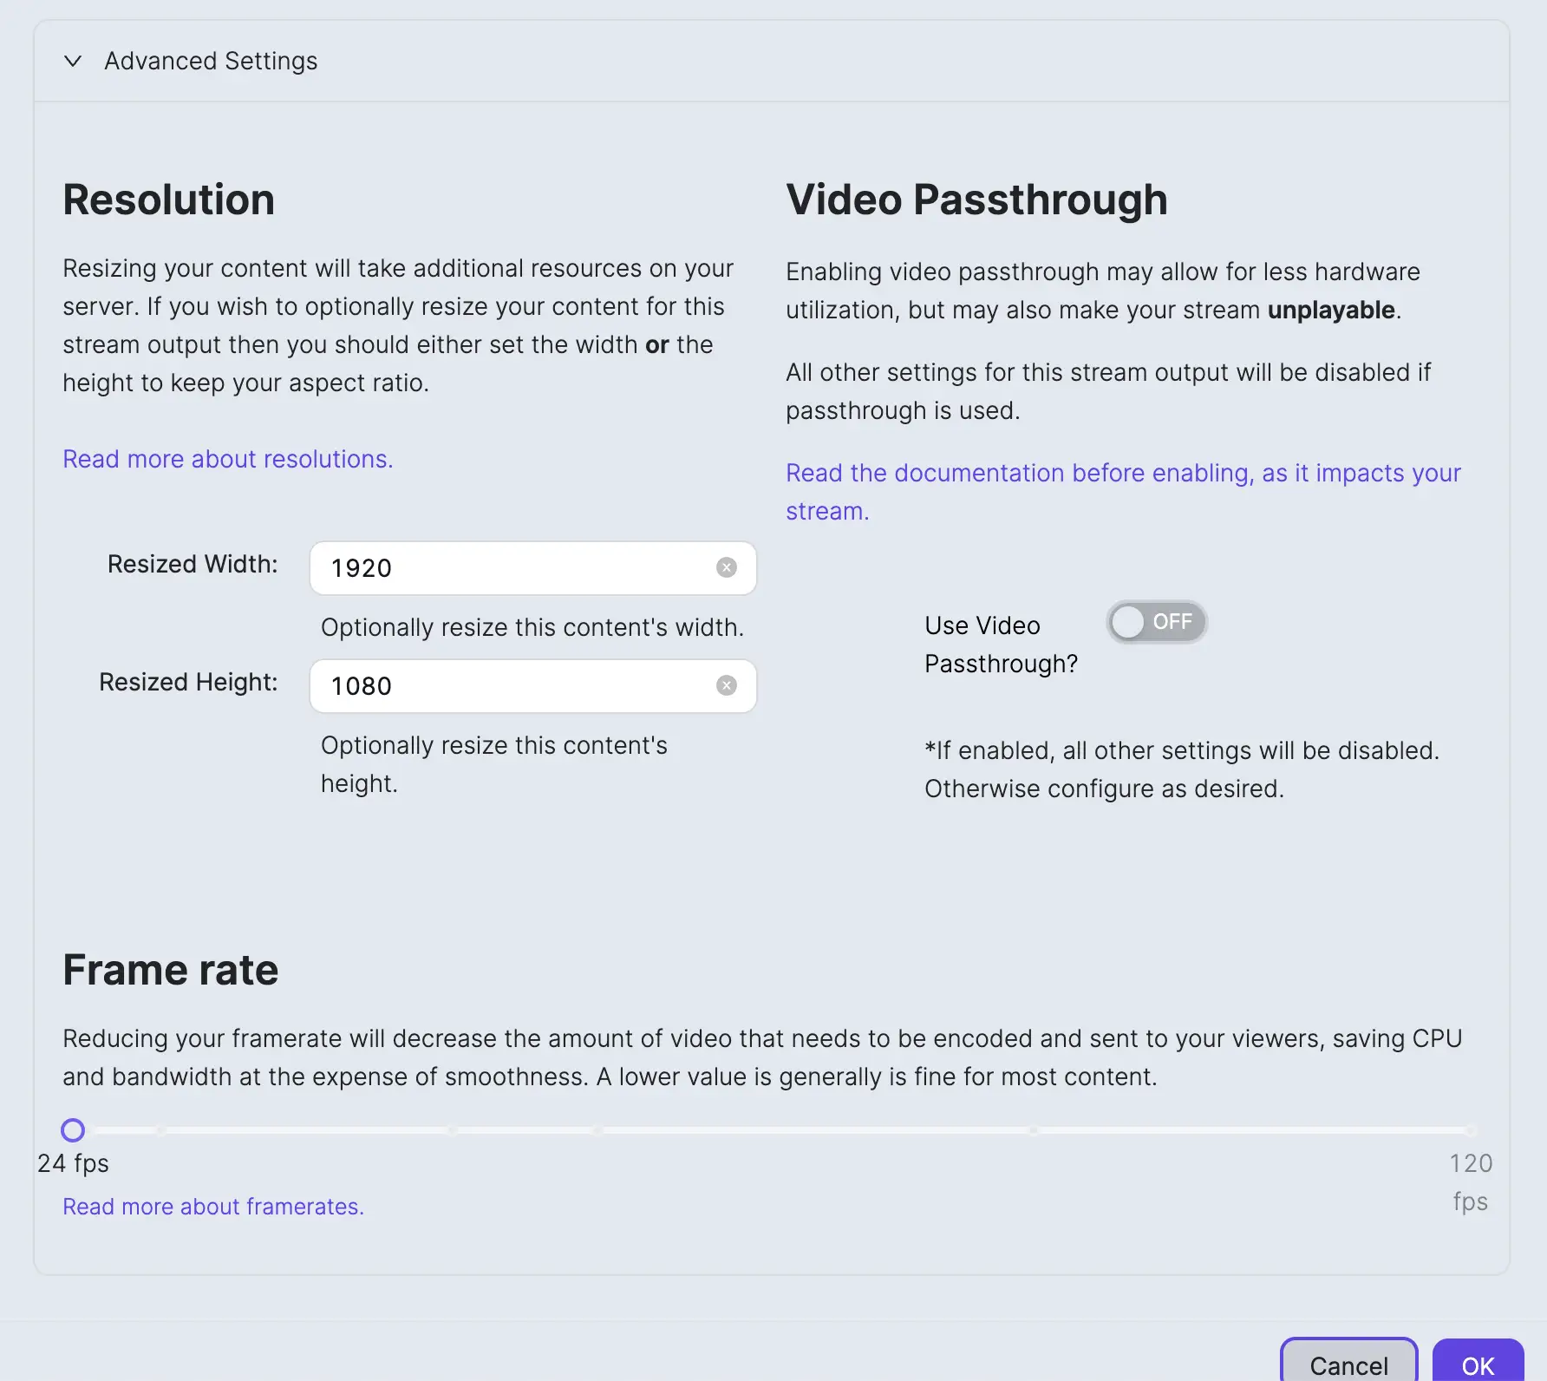This screenshot has height=1381, width=1547.
Task: Clear the Resized Width field value
Action: 727,567
